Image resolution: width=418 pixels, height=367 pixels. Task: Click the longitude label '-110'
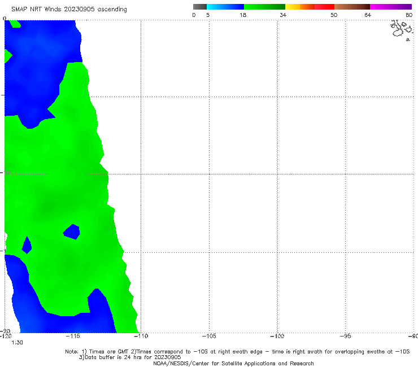tap(141, 336)
